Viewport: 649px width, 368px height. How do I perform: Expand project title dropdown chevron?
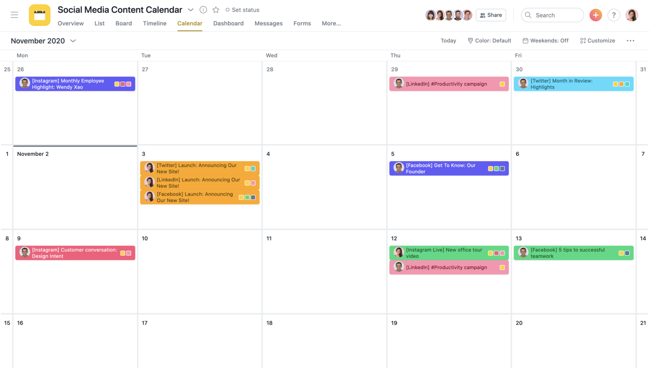tap(191, 10)
